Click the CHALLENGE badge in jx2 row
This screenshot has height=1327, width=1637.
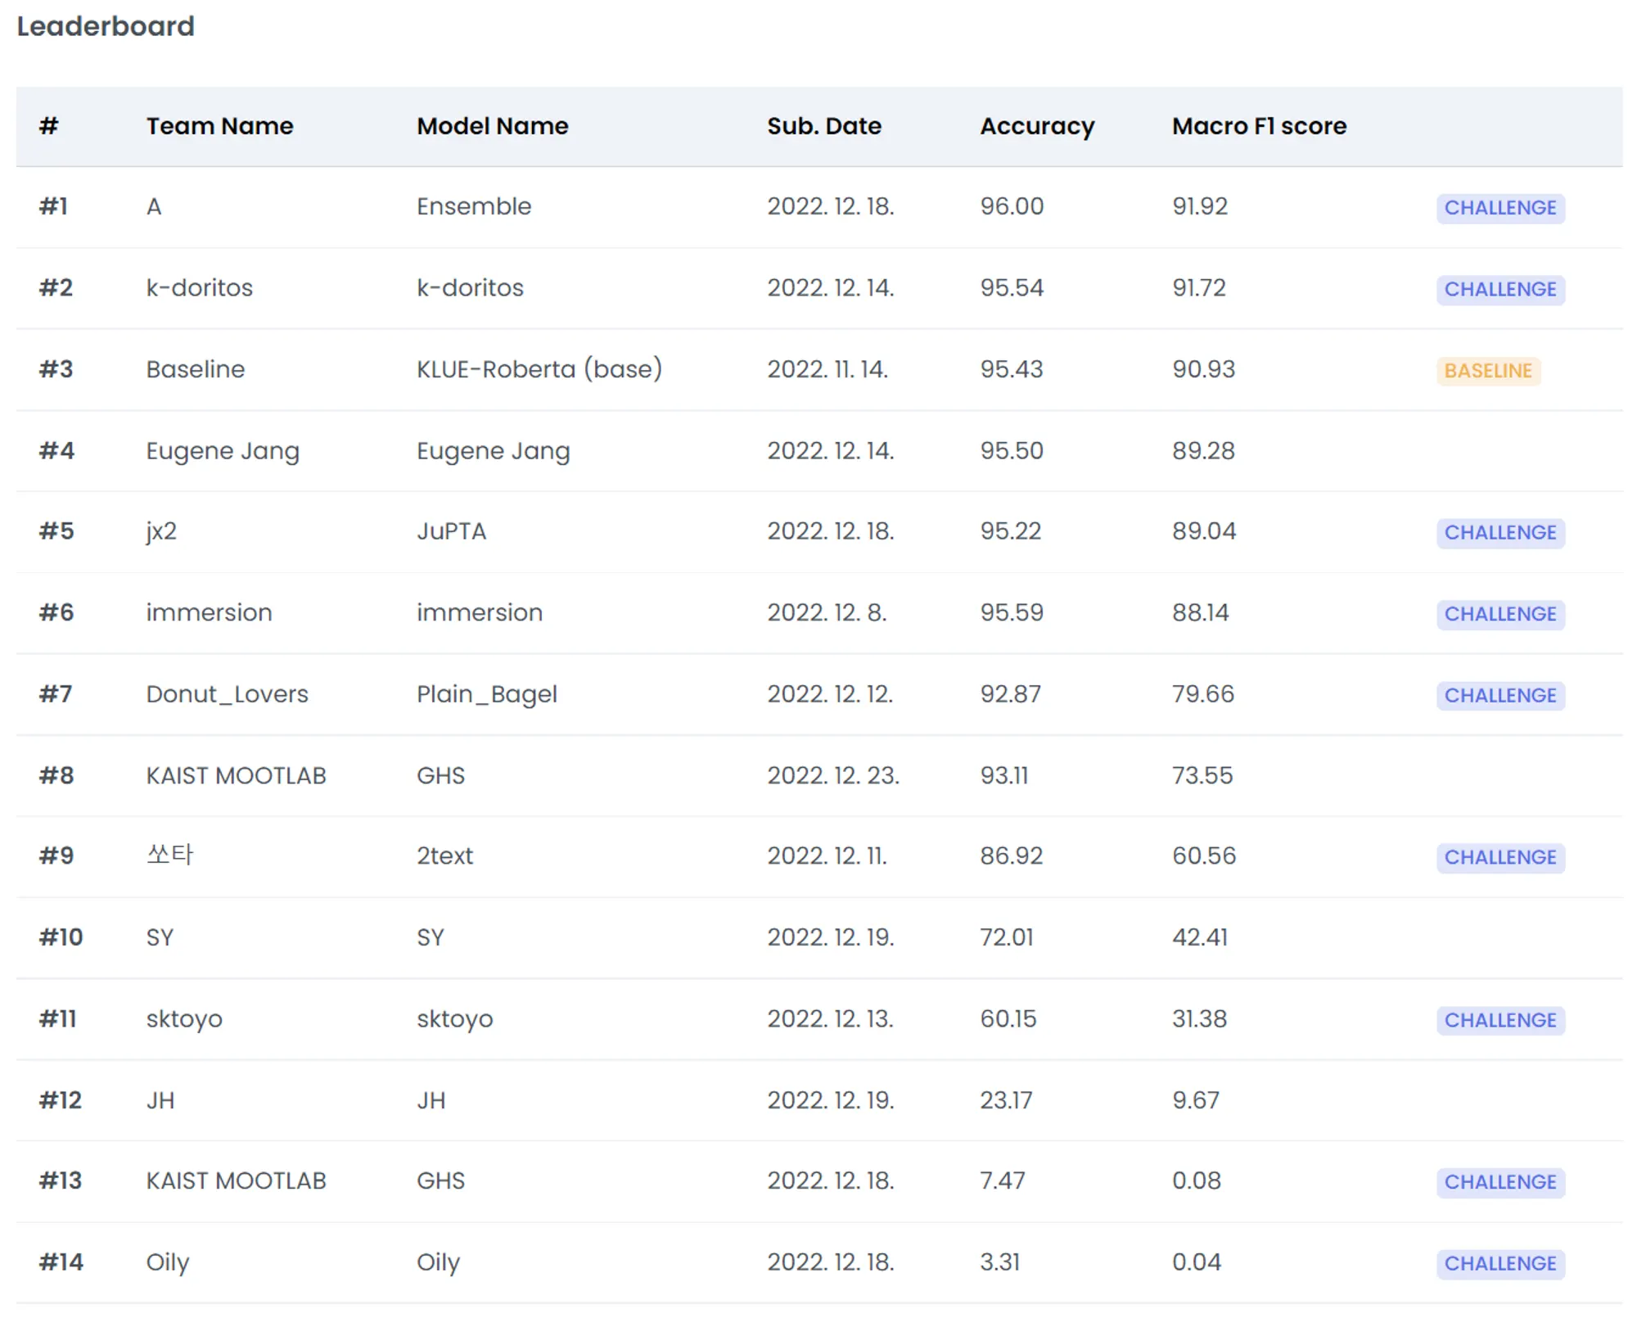(x=1499, y=533)
